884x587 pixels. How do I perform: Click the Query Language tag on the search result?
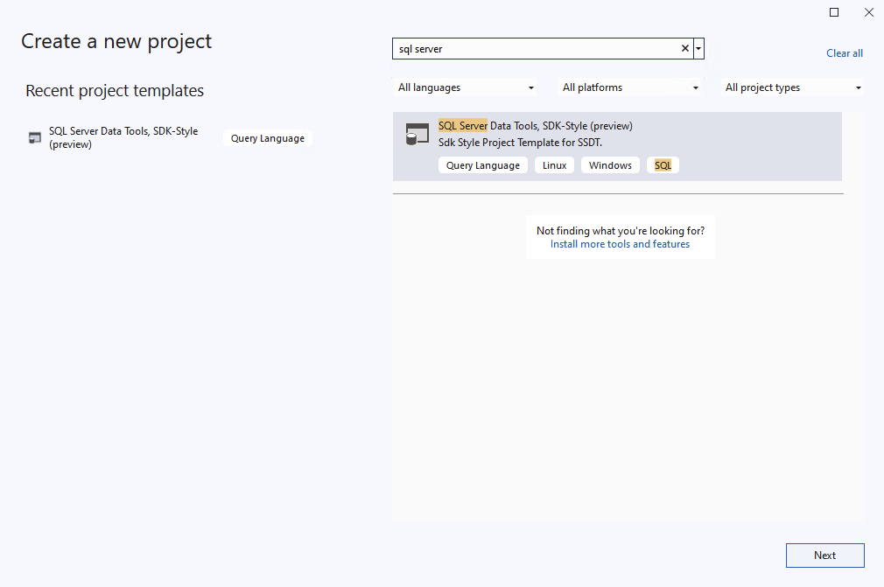pos(482,164)
